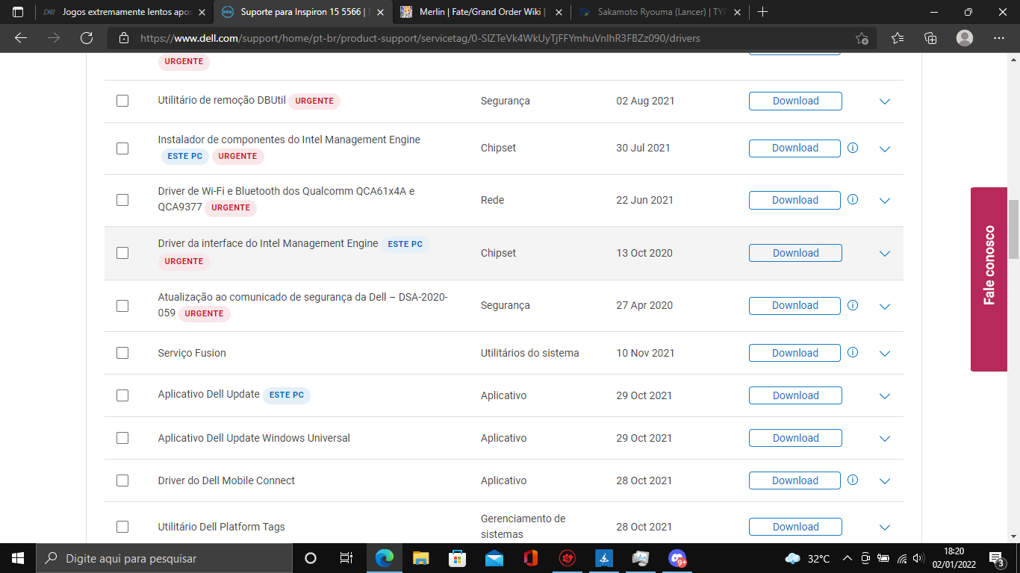Image resolution: width=1020 pixels, height=573 pixels.
Task: Expand the DSA-2020-059 security update row
Action: [x=885, y=307]
